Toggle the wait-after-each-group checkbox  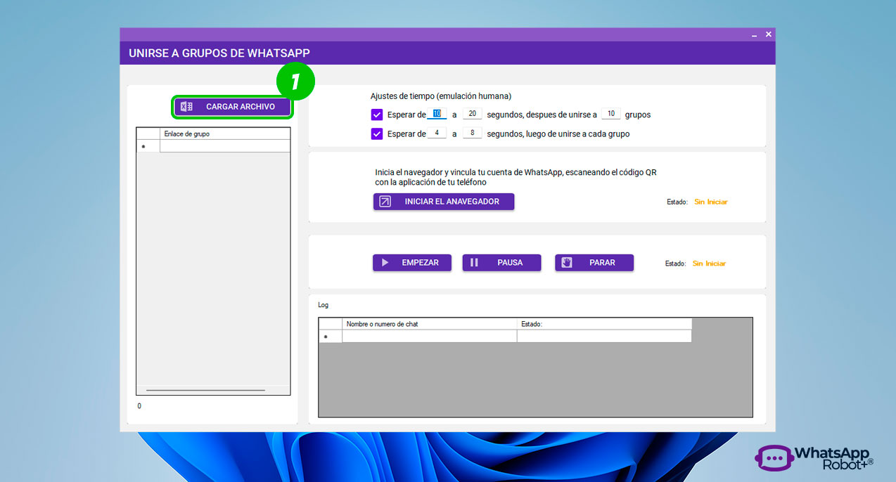[x=377, y=133]
